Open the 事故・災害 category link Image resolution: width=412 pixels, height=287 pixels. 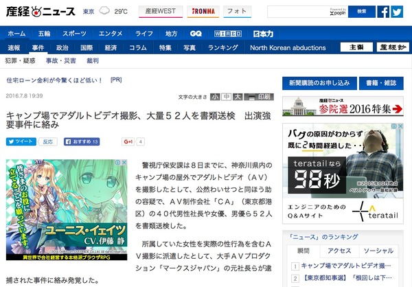click(61, 60)
